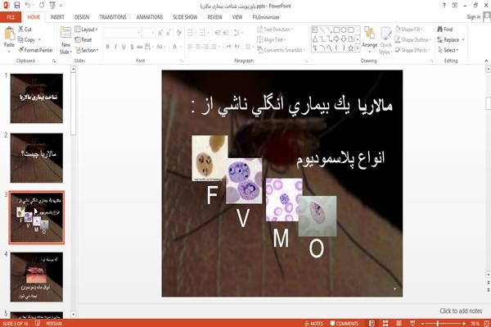Switch to the INSERT tab
The image size is (491, 327).
[x=57, y=17]
